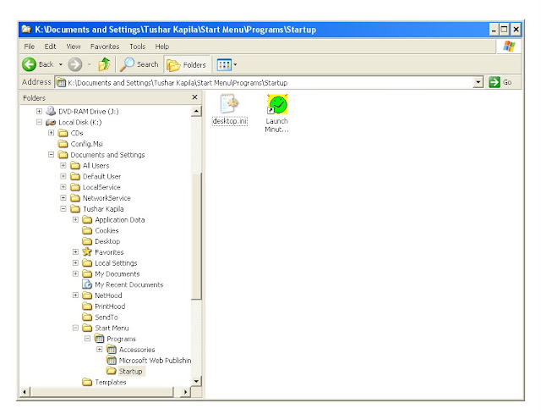Open the Search toolbar button
The width and height of the screenshot is (541, 414).
(139, 64)
